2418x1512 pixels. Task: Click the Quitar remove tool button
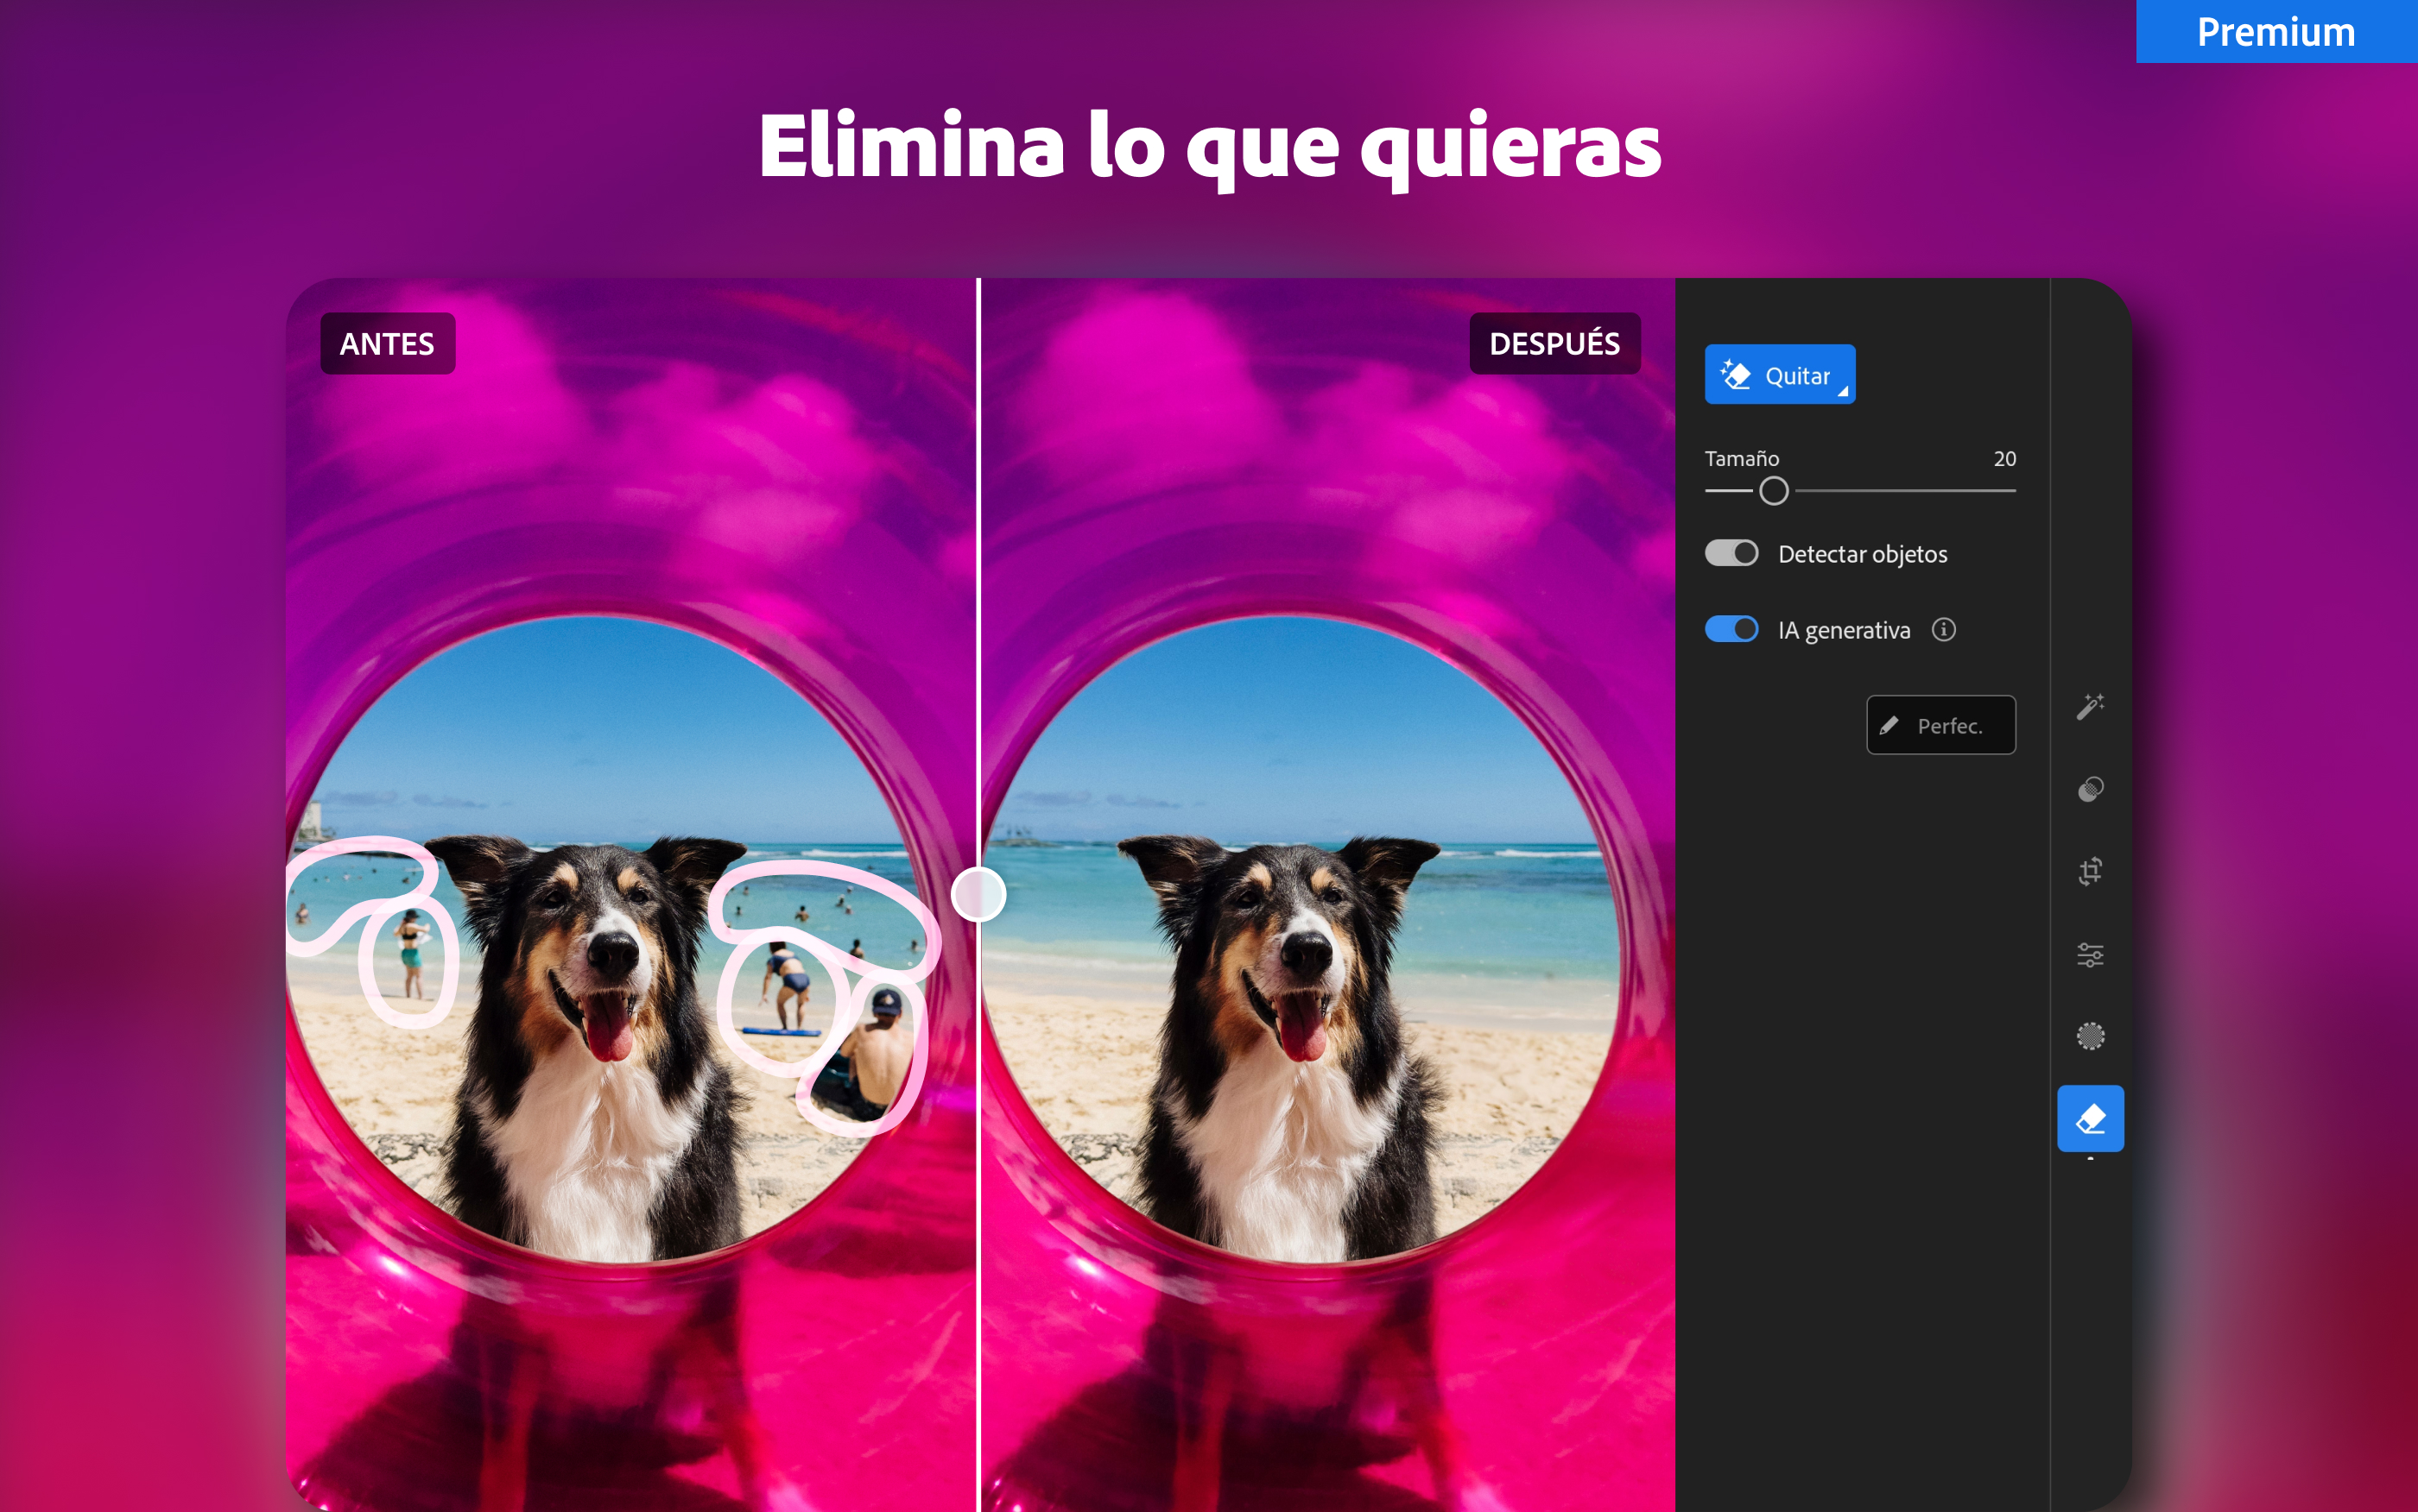click(x=1780, y=374)
